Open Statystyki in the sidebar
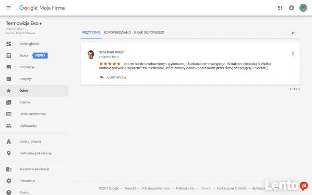Screen dimensions: 312x195 (26, 79)
